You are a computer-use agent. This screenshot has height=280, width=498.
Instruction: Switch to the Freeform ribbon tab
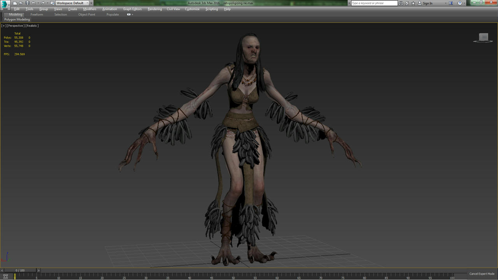pyautogui.click(x=37, y=14)
